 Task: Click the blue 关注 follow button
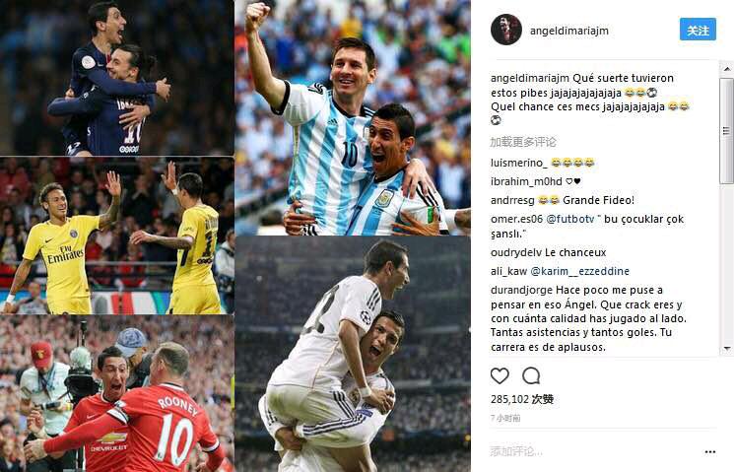(x=698, y=29)
